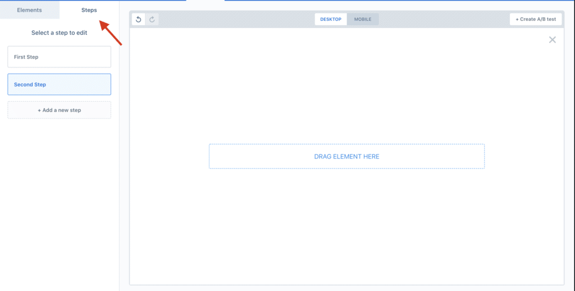Open the Steps tab
Viewport: 575px width, 291px height.
pyautogui.click(x=89, y=10)
